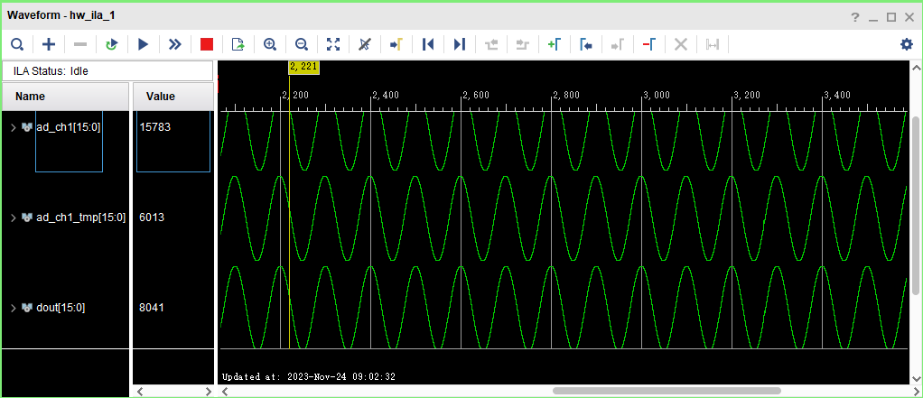Click the swap cursors icon
Image resolution: width=923 pixels, height=398 pixels.
tap(713, 44)
